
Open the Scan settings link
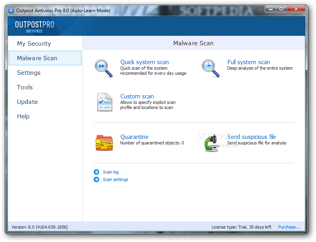115,179
